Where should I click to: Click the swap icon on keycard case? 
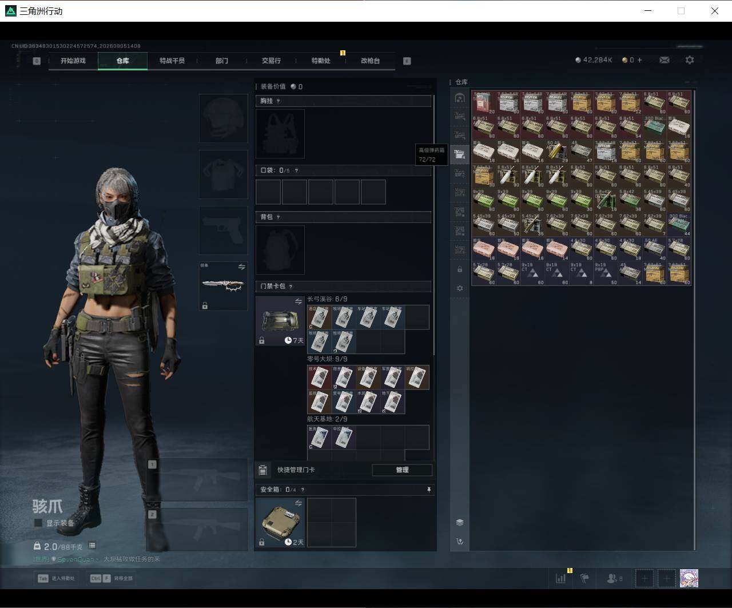click(x=298, y=301)
